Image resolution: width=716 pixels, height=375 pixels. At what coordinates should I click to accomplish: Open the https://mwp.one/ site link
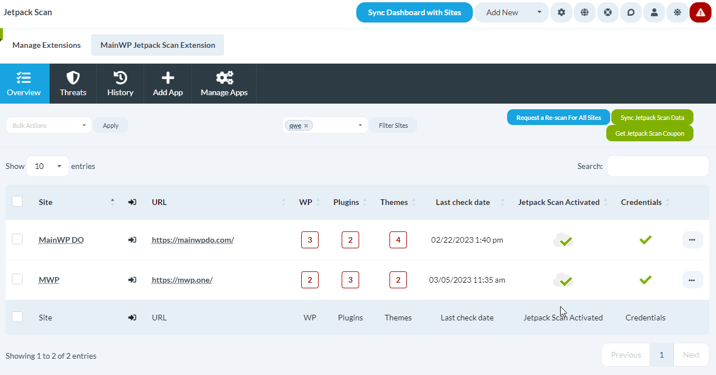(182, 279)
